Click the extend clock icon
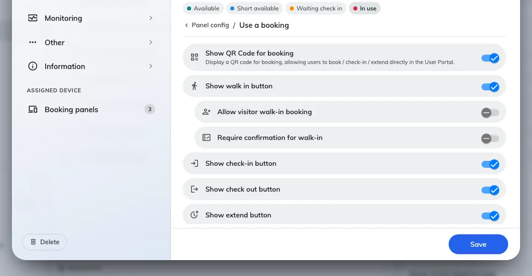This screenshot has height=276, width=532. click(195, 214)
